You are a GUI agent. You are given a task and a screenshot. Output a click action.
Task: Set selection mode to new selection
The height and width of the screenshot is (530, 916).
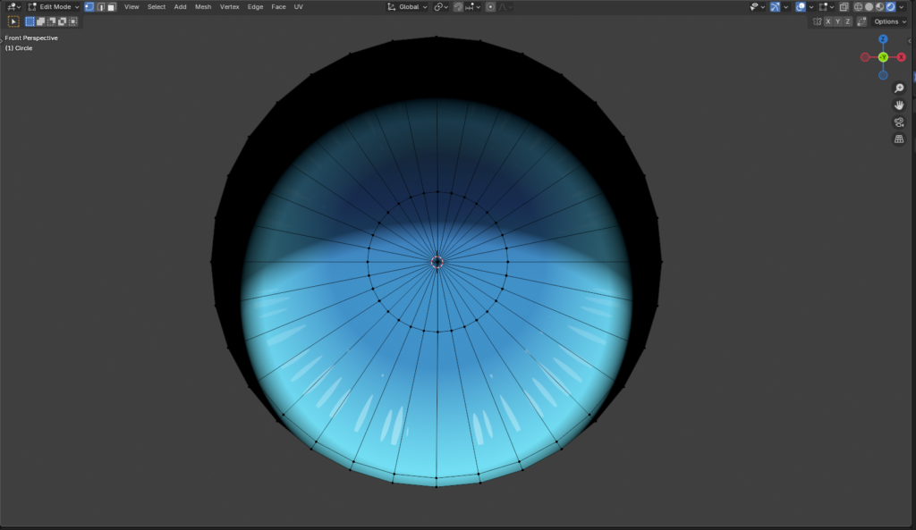(30, 21)
